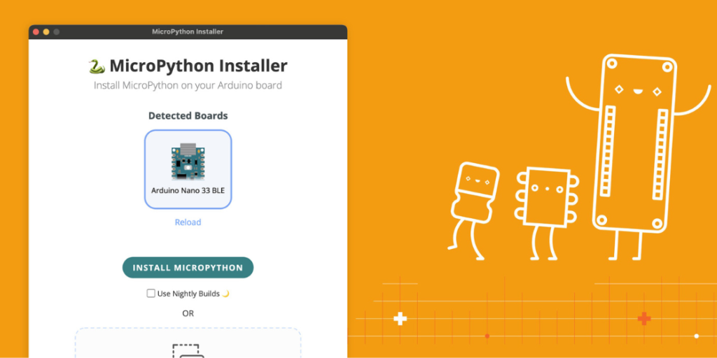Viewport: 717px width, 358px height.
Task: Enable the Use Nightly Builds checkbox
Action: click(151, 293)
